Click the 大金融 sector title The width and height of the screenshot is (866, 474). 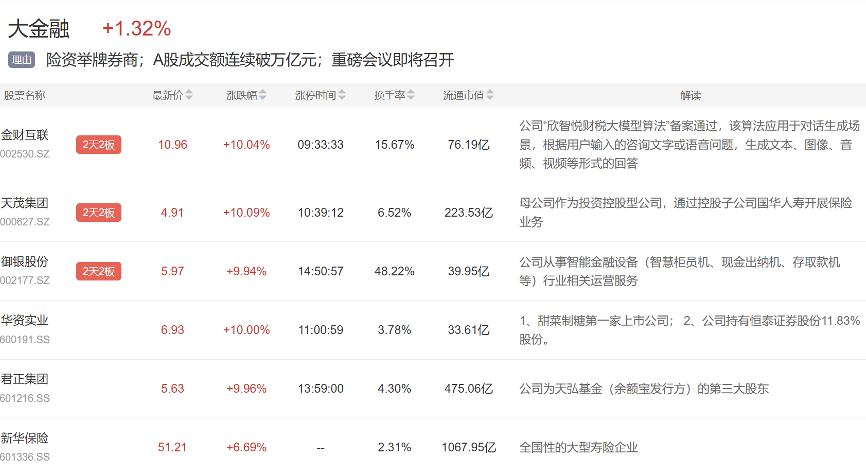39,29
